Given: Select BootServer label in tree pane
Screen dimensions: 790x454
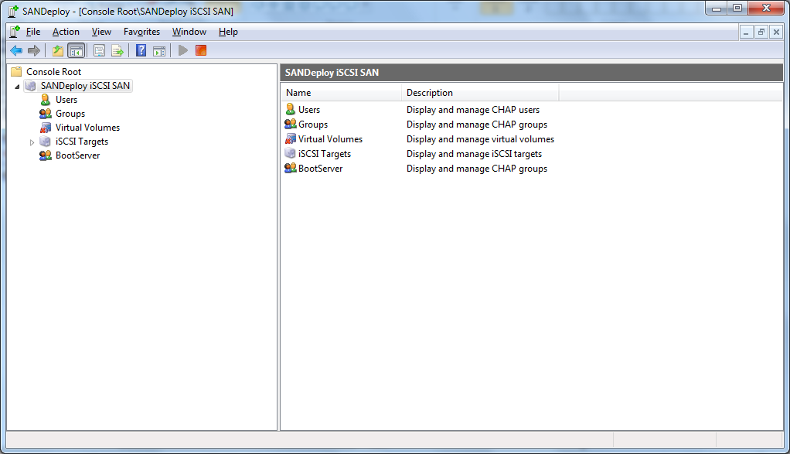Looking at the screenshot, I should [77, 155].
